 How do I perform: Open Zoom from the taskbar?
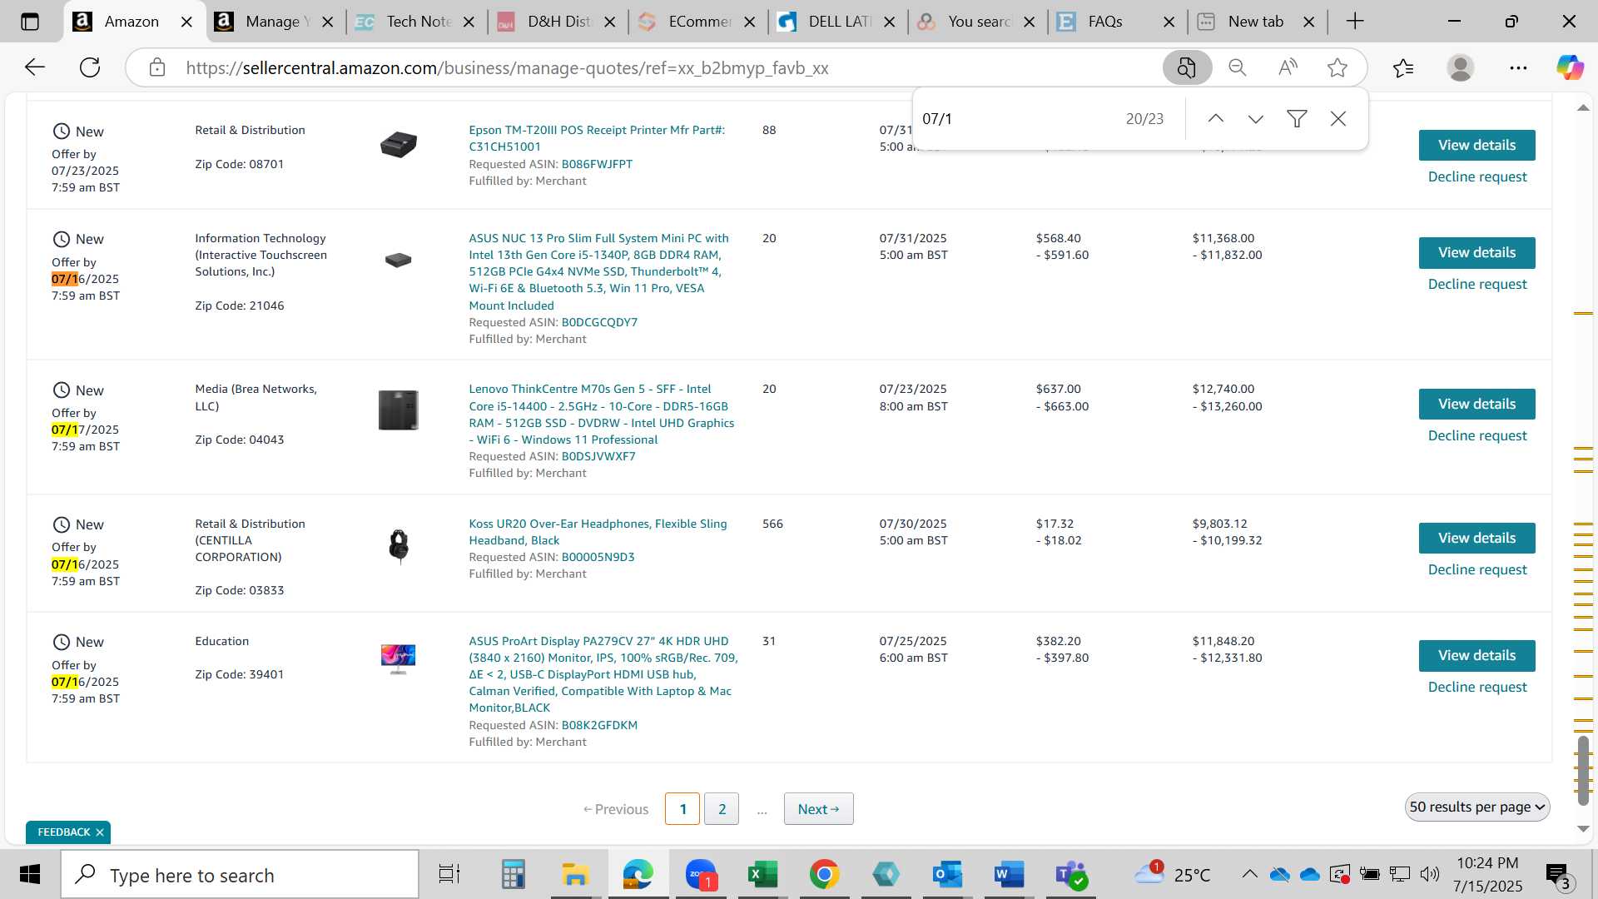tap(701, 875)
